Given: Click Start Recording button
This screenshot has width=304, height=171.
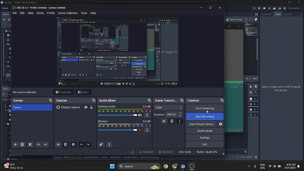Looking at the screenshot, I should click(205, 116).
